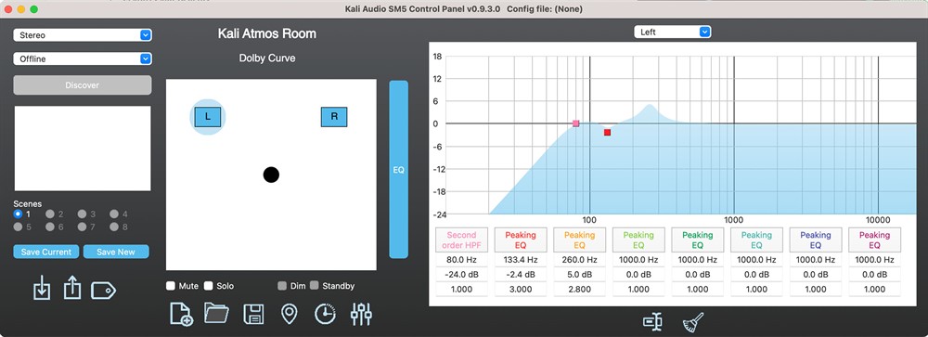This screenshot has height=337, width=928.
Task: Open the mixer sliders icon
Action: [361, 314]
